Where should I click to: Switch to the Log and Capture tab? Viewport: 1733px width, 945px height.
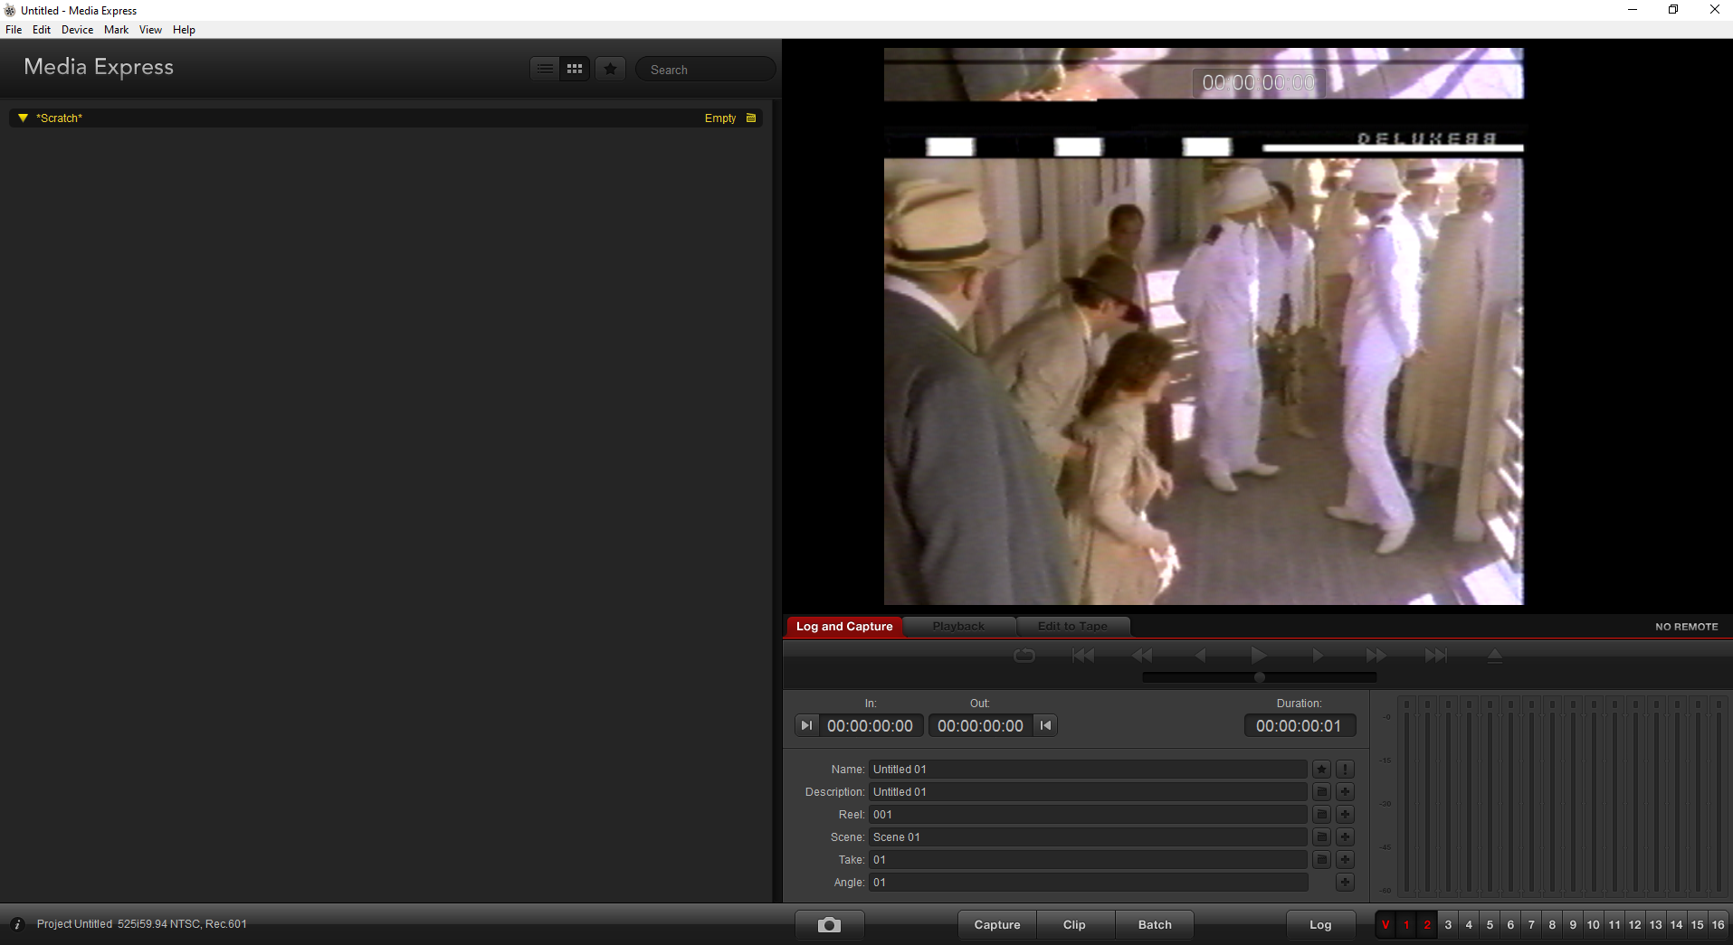[844, 627]
